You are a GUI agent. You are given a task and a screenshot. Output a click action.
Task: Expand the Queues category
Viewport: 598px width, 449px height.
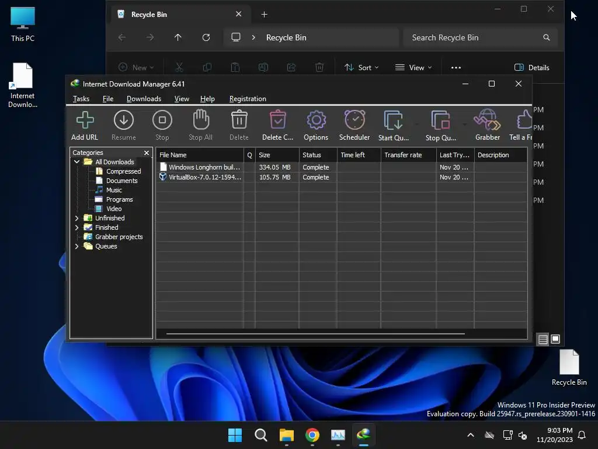[x=77, y=246]
